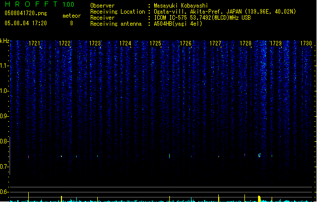Click the 1727 time marker
This screenshot has width=317, height=202.
[x=215, y=43]
